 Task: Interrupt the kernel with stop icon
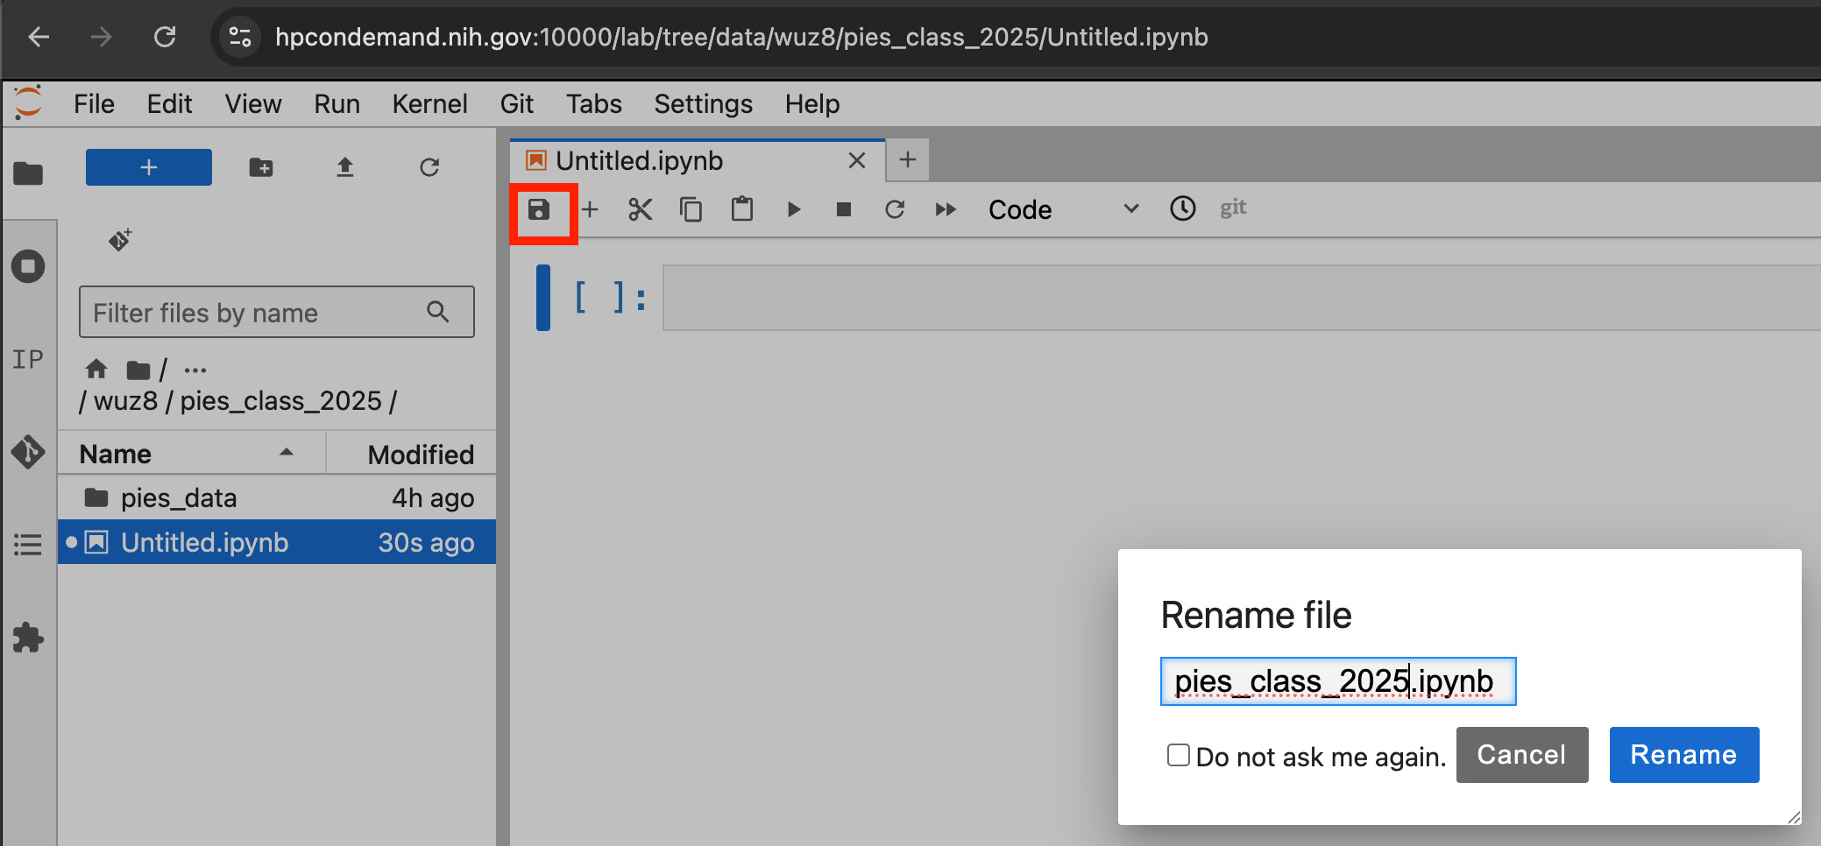pos(843,210)
